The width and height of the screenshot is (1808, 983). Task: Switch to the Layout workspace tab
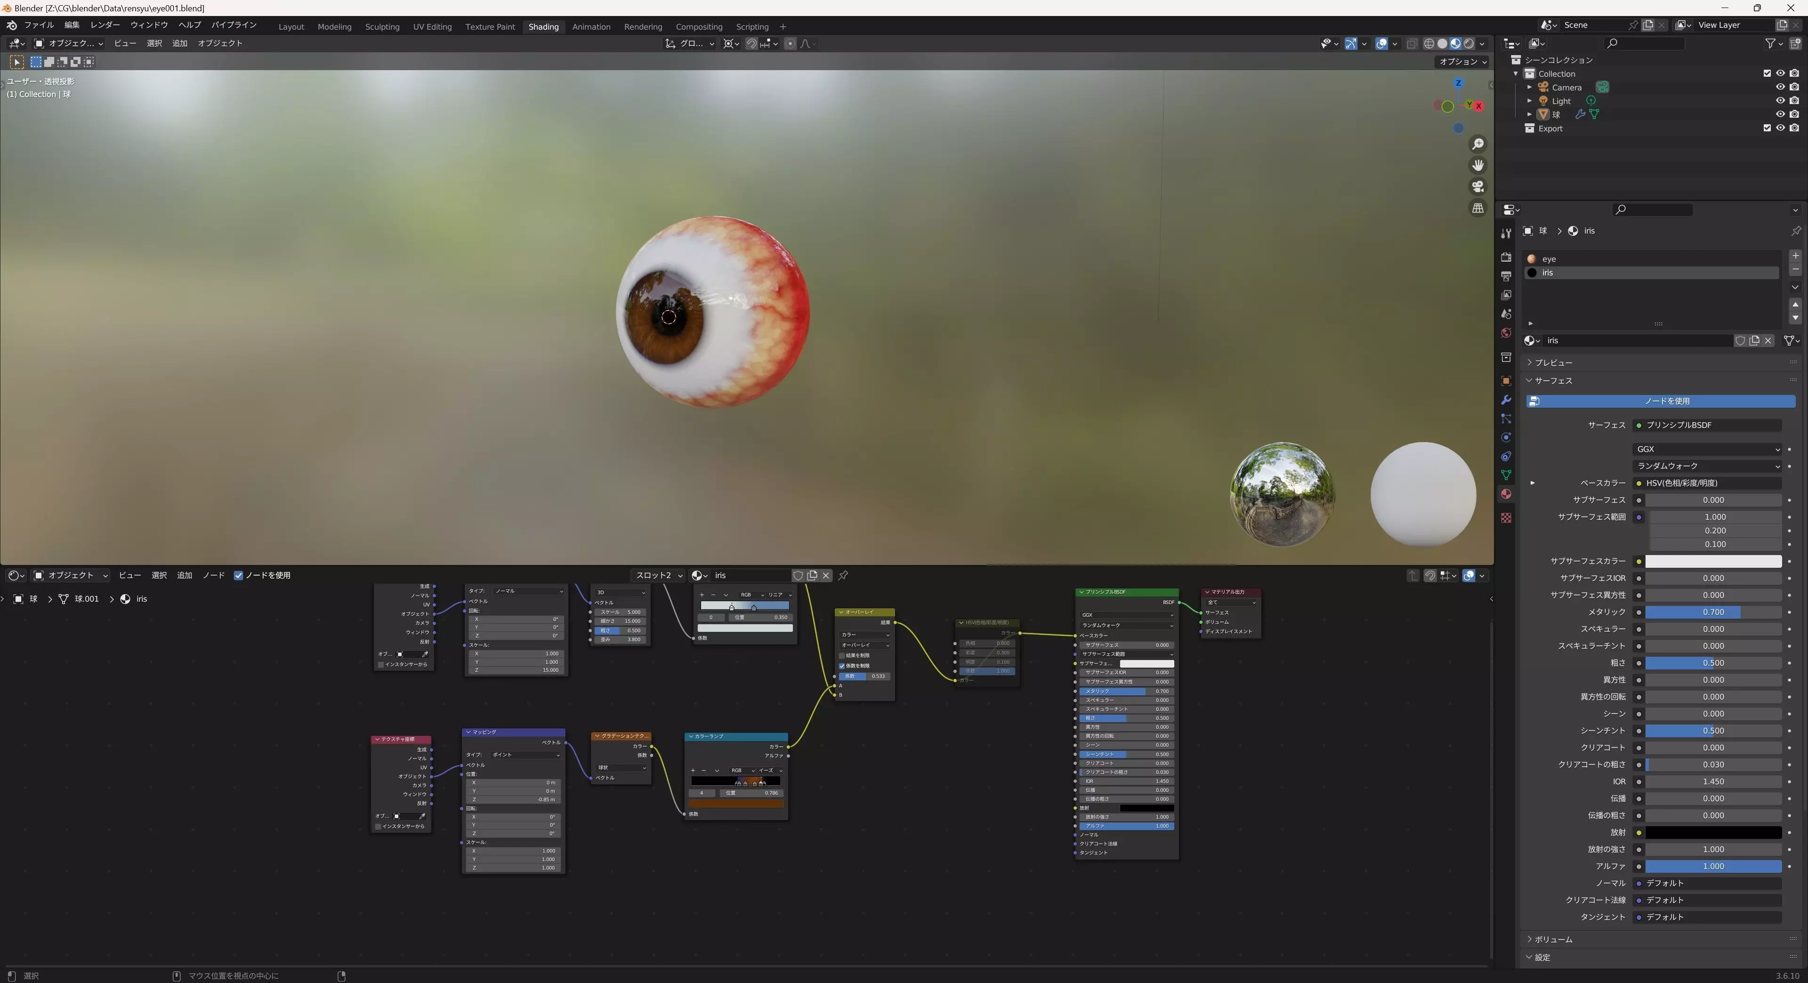[291, 27]
